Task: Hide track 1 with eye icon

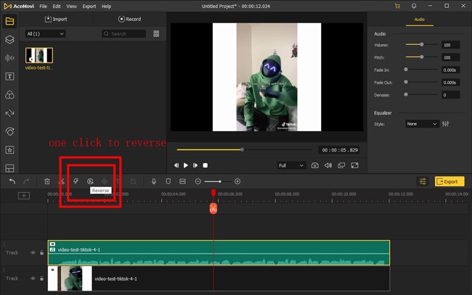Action: coord(33,278)
